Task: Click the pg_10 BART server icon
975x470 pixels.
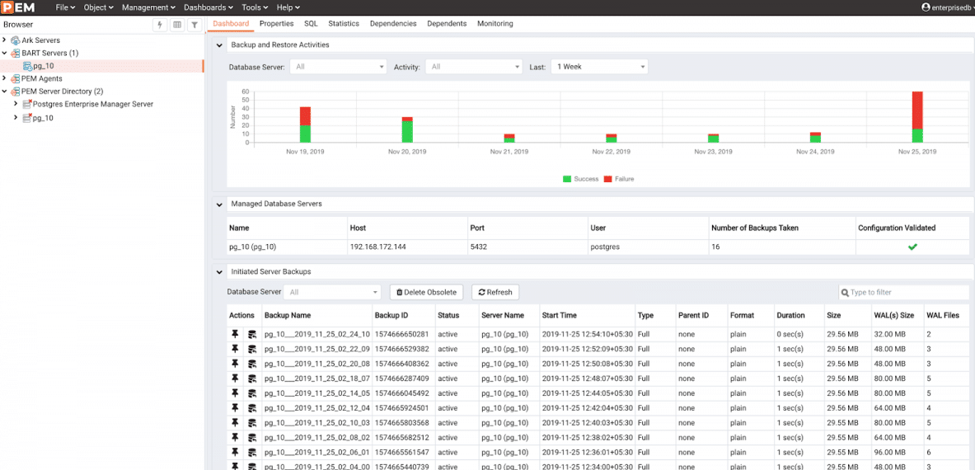Action: (x=27, y=66)
